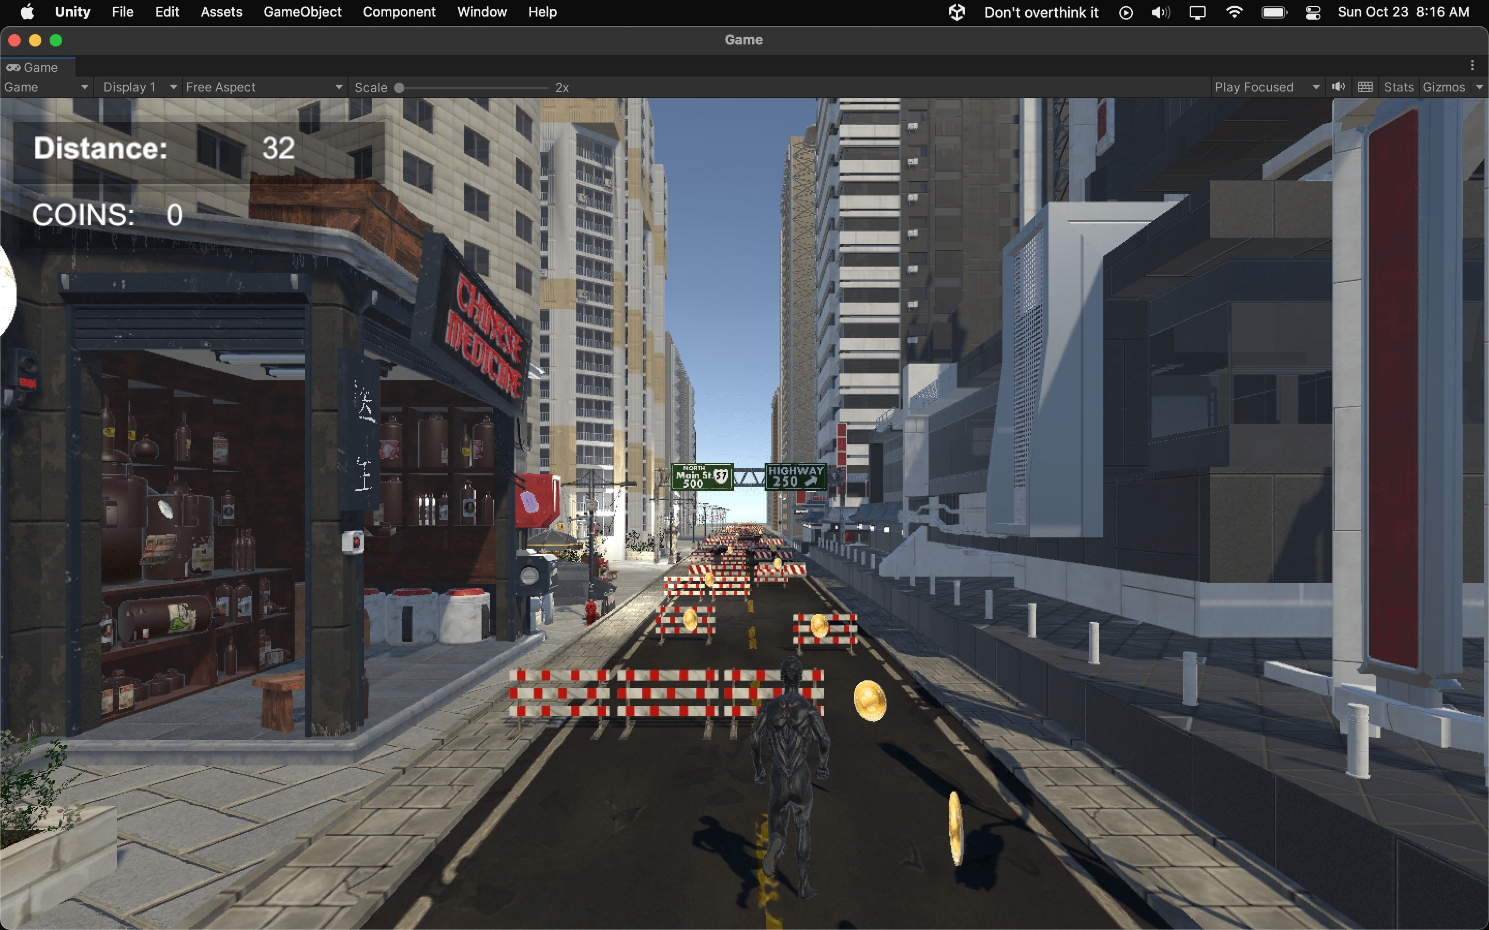Screen dimensions: 1489x930
Task: Open Control Center from the menu bar
Action: click(1312, 12)
